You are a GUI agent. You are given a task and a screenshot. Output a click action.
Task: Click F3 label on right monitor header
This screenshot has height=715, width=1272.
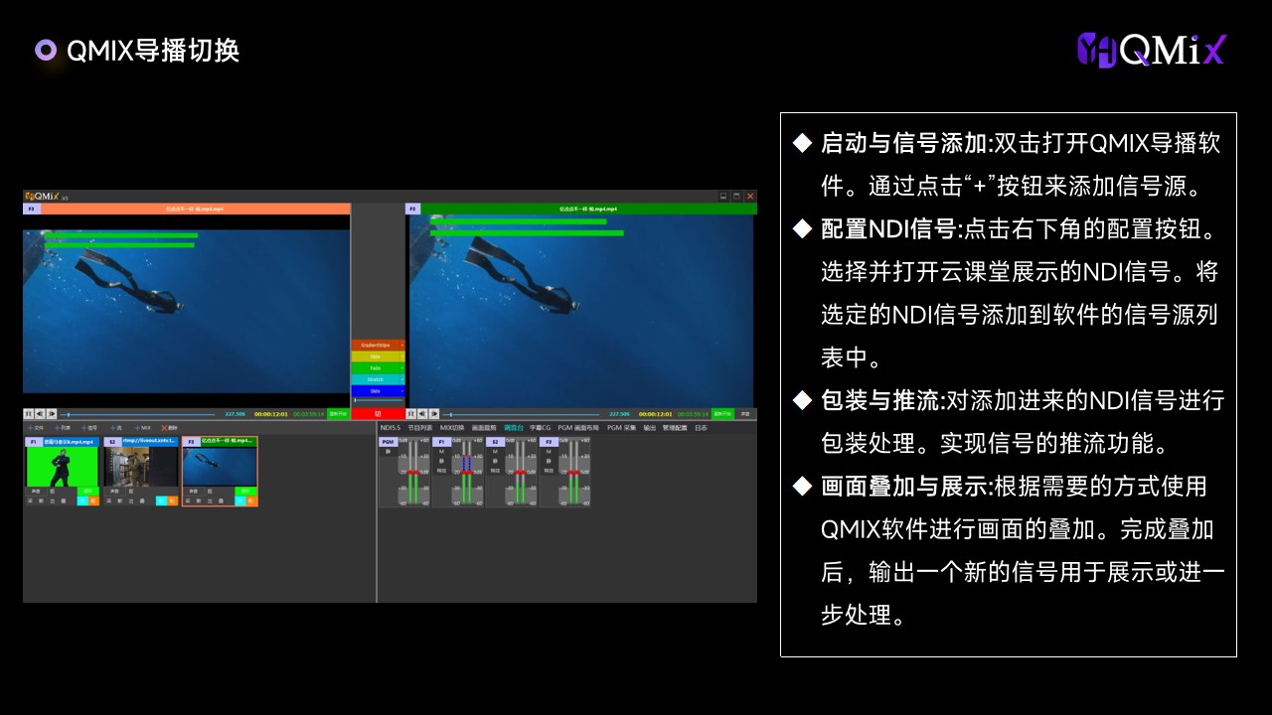(x=413, y=210)
